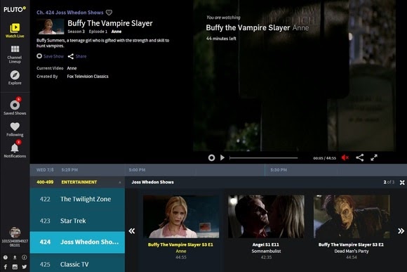Open Buffy S3 E2 Dead Man's Party thumbnail
Image resolution: width=407 pixels, height=272 pixels.
click(352, 216)
